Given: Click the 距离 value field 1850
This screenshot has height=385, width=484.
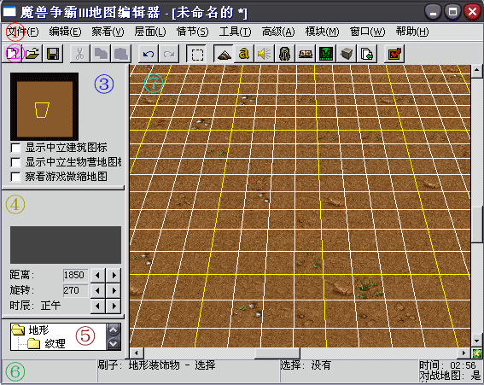Looking at the screenshot, I should point(75,275).
